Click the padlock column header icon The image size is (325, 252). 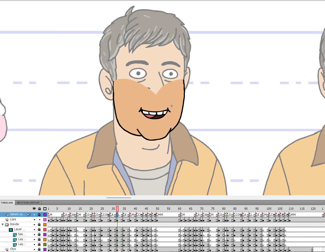click(39, 209)
